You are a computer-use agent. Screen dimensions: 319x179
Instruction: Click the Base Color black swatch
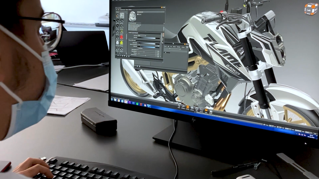158,38
